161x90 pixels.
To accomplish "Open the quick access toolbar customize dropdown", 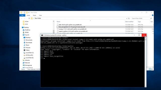I will click(x=29, y=12).
